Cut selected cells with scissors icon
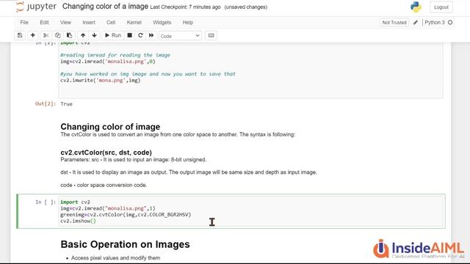This screenshot has width=470, height=264. point(46,35)
